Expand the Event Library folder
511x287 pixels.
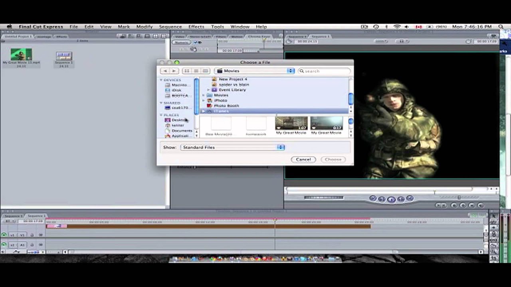[x=208, y=90]
